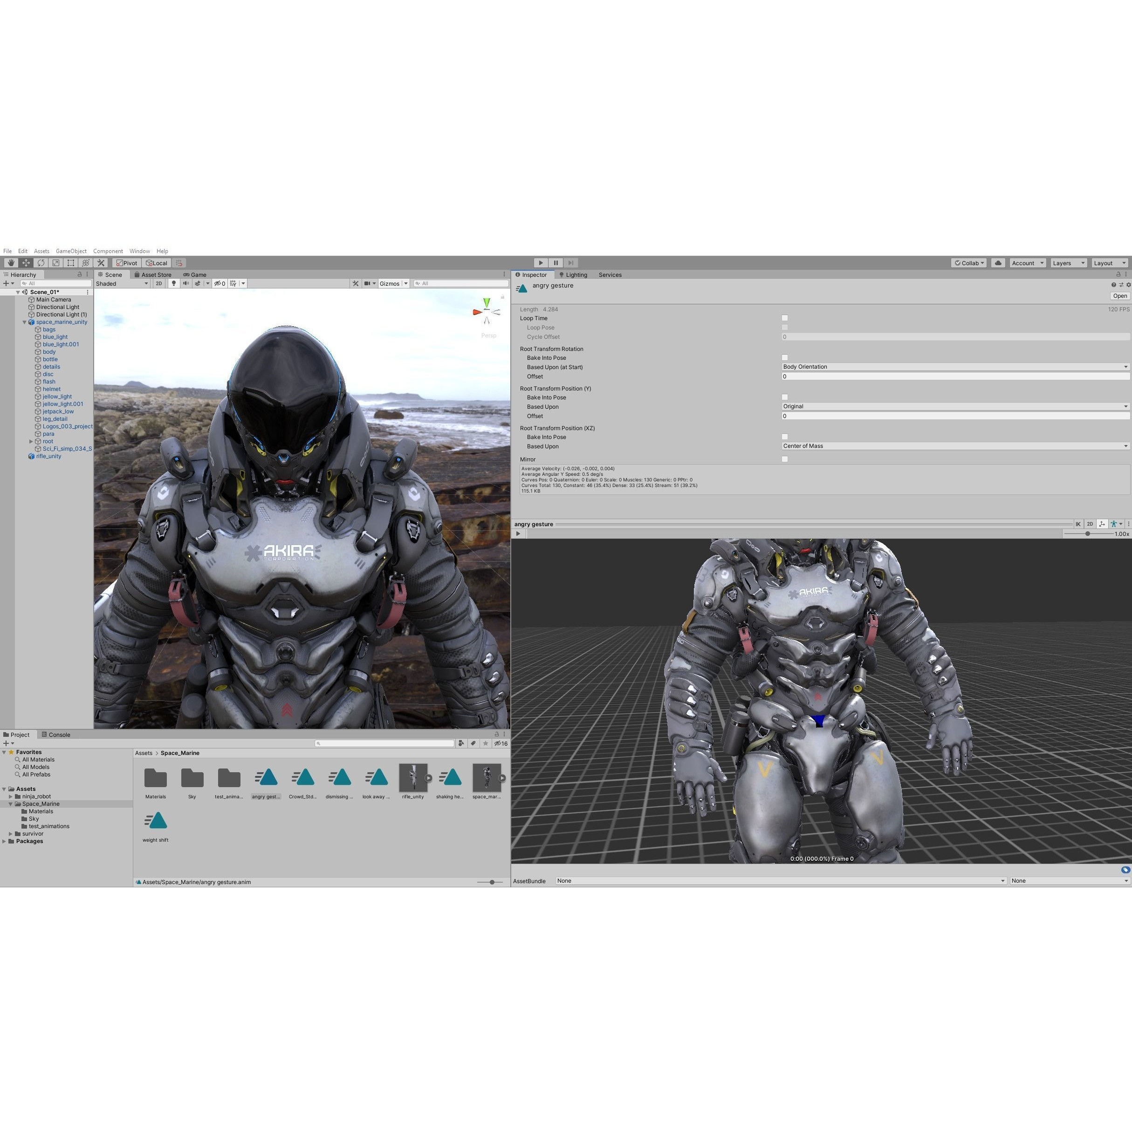Check Bake Into Pose under Root Transform Rotation
Image resolution: width=1132 pixels, height=1132 pixels.
click(784, 357)
